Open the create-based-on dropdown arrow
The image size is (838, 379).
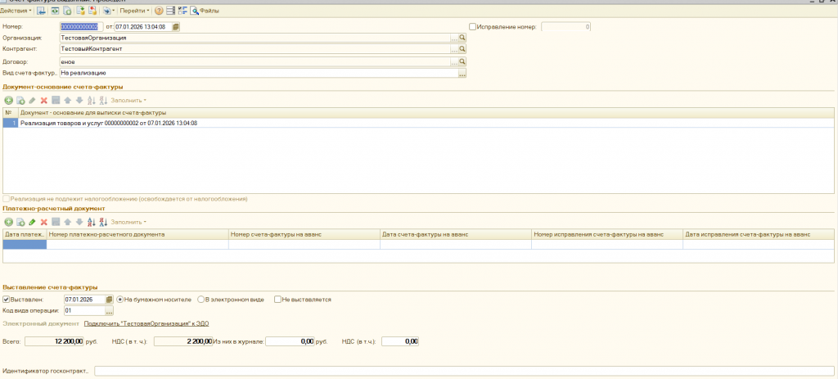point(114,11)
